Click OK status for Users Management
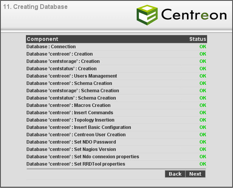Viewport: 233px width, 188px height. [203, 76]
